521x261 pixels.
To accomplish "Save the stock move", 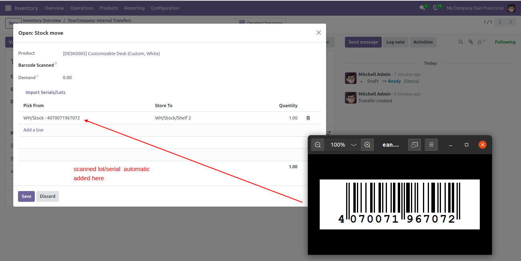I will [x=26, y=196].
